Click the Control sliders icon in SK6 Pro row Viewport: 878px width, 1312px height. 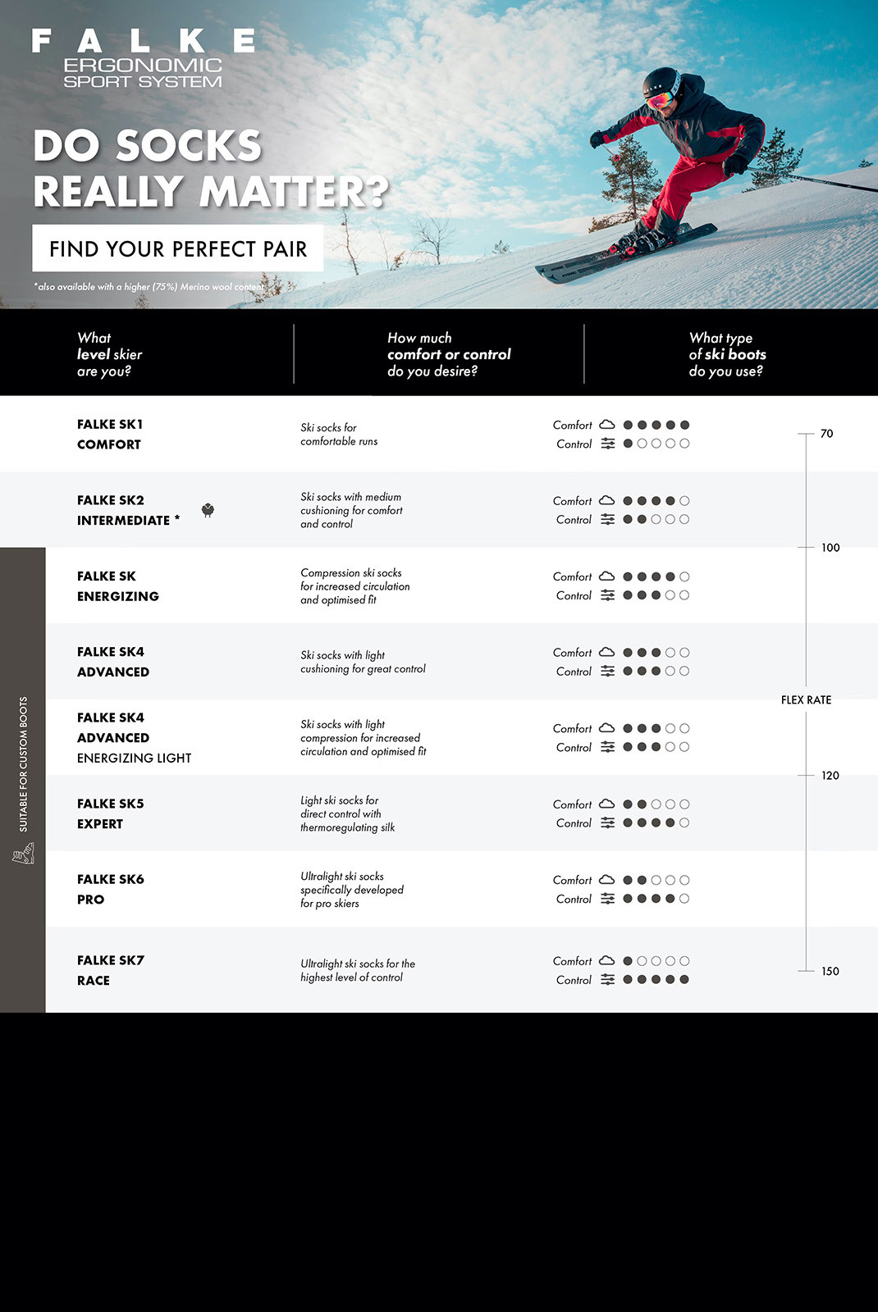[607, 899]
